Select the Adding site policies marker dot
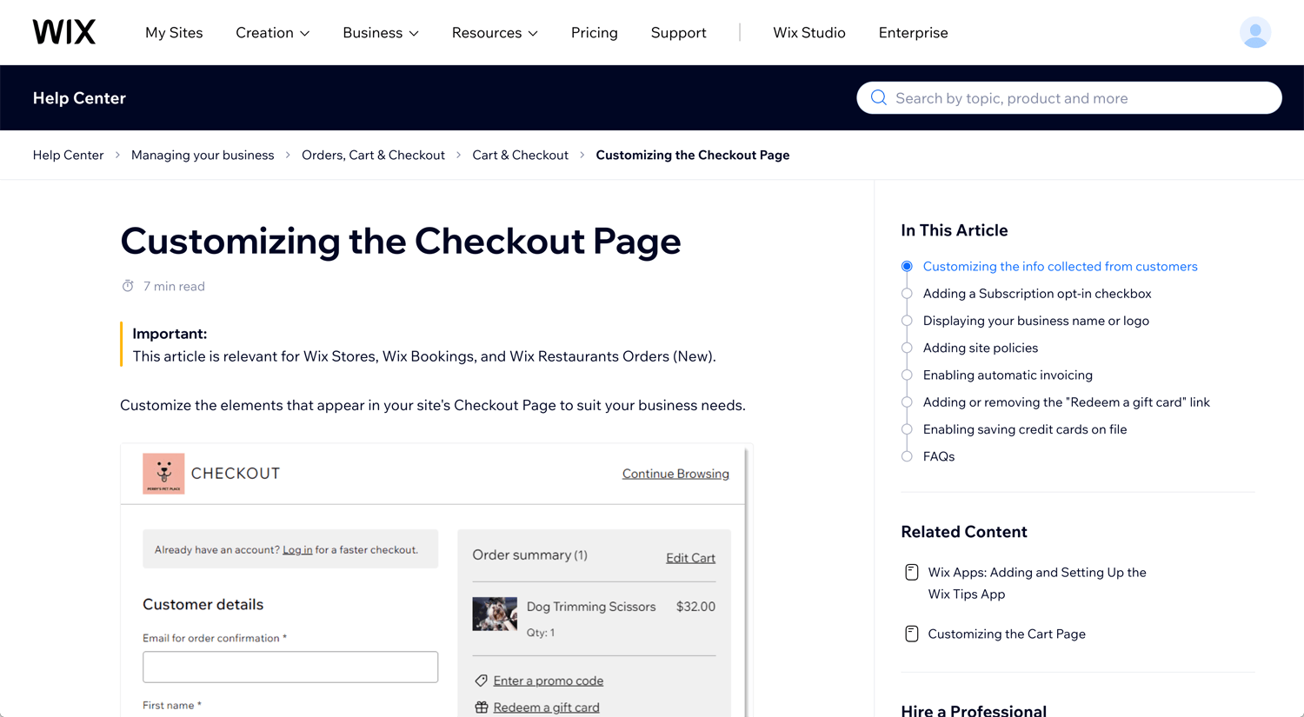The height and width of the screenshot is (717, 1304). click(x=907, y=348)
